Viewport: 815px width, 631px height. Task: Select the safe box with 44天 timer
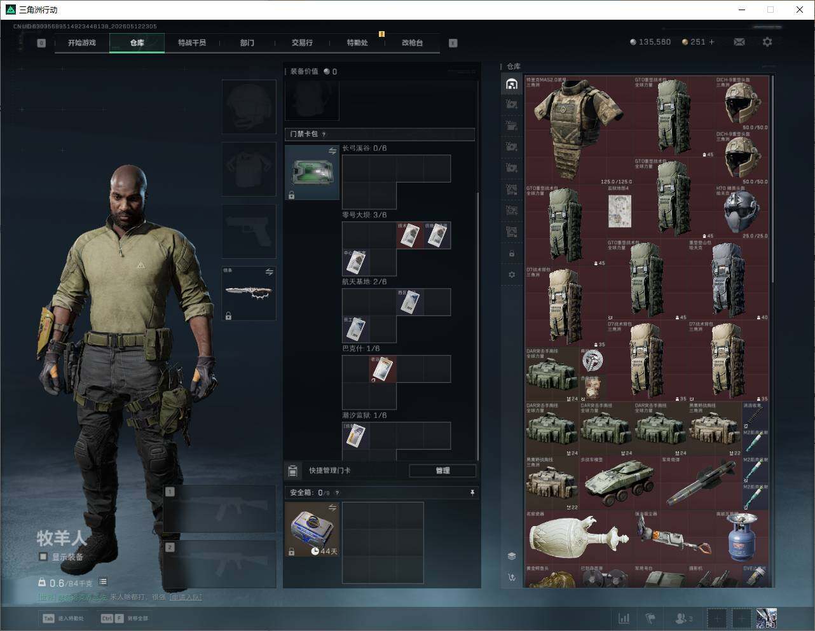coord(312,529)
